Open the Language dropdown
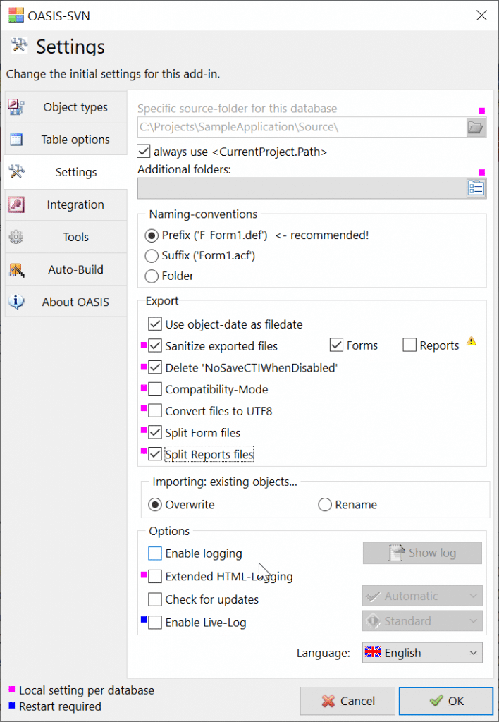This screenshot has height=722, width=499. tap(422, 652)
